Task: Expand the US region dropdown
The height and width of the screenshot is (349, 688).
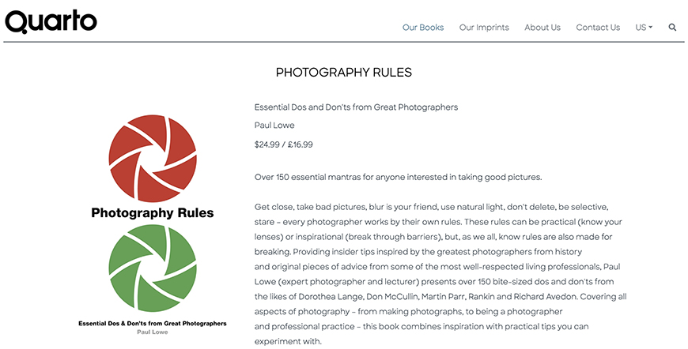Action: pyautogui.click(x=644, y=27)
